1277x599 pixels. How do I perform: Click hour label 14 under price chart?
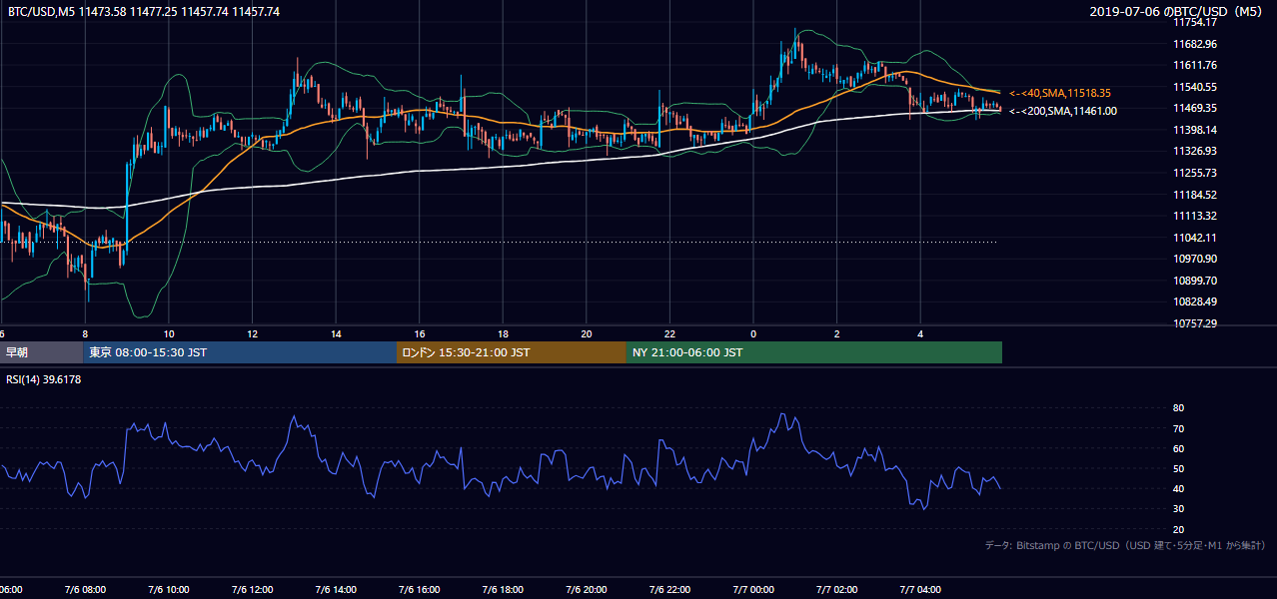[x=336, y=333]
